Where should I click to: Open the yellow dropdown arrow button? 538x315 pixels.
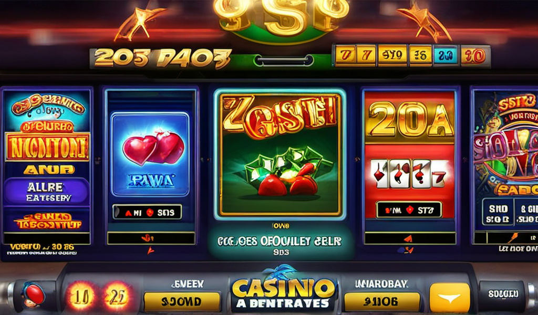tap(450, 298)
